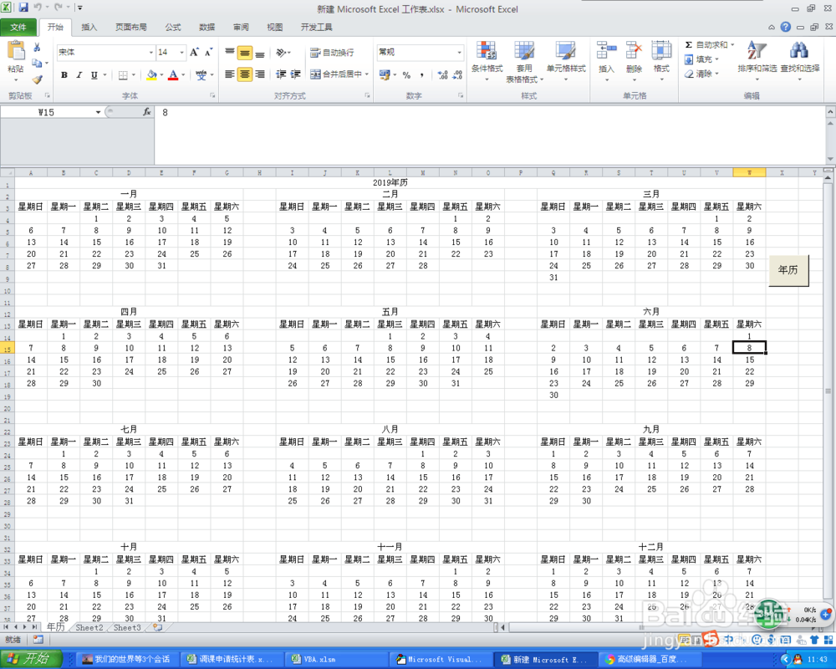
Task: Expand the formula bar
Action: (x=830, y=112)
